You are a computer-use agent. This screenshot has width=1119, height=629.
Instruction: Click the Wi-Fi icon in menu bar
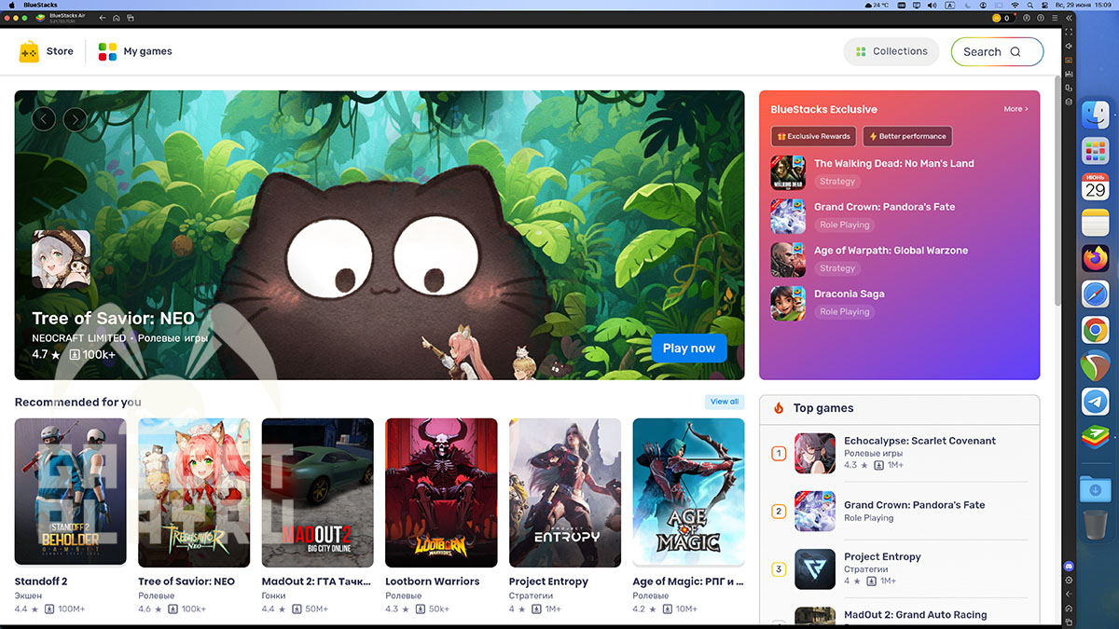[x=1015, y=5]
